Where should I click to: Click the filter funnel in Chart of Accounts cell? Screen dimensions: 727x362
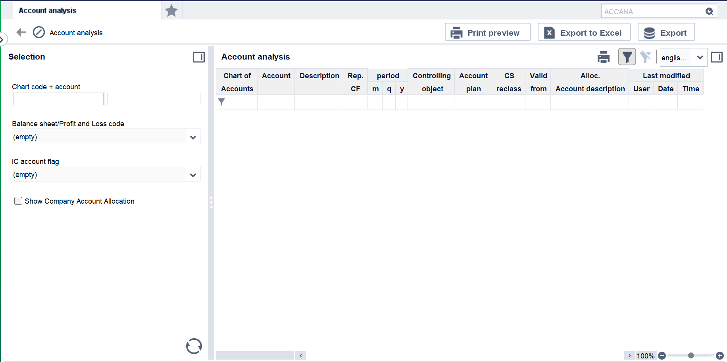click(221, 102)
